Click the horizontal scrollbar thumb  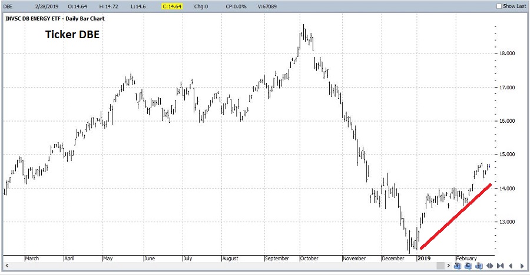click(x=440, y=266)
